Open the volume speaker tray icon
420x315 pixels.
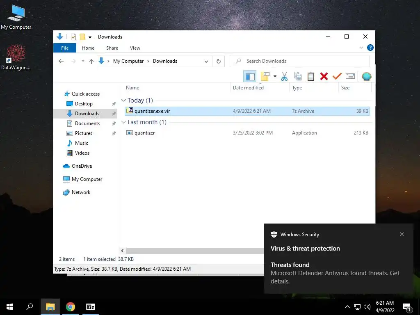pyautogui.click(x=367, y=307)
